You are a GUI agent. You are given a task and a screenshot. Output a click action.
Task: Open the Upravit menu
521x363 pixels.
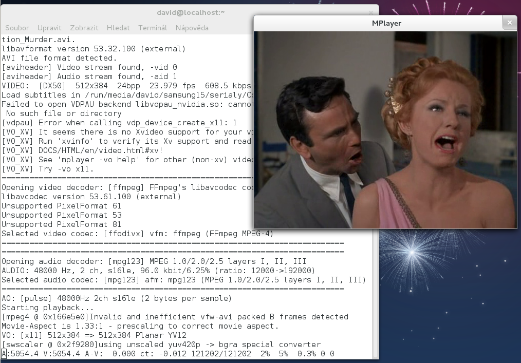pos(49,28)
